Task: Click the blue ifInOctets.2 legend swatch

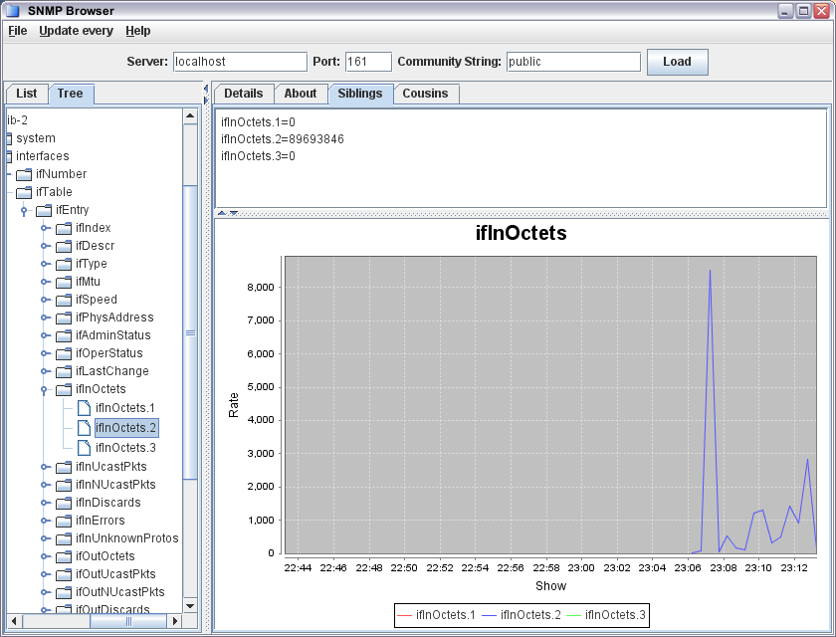Action: point(490,616)
